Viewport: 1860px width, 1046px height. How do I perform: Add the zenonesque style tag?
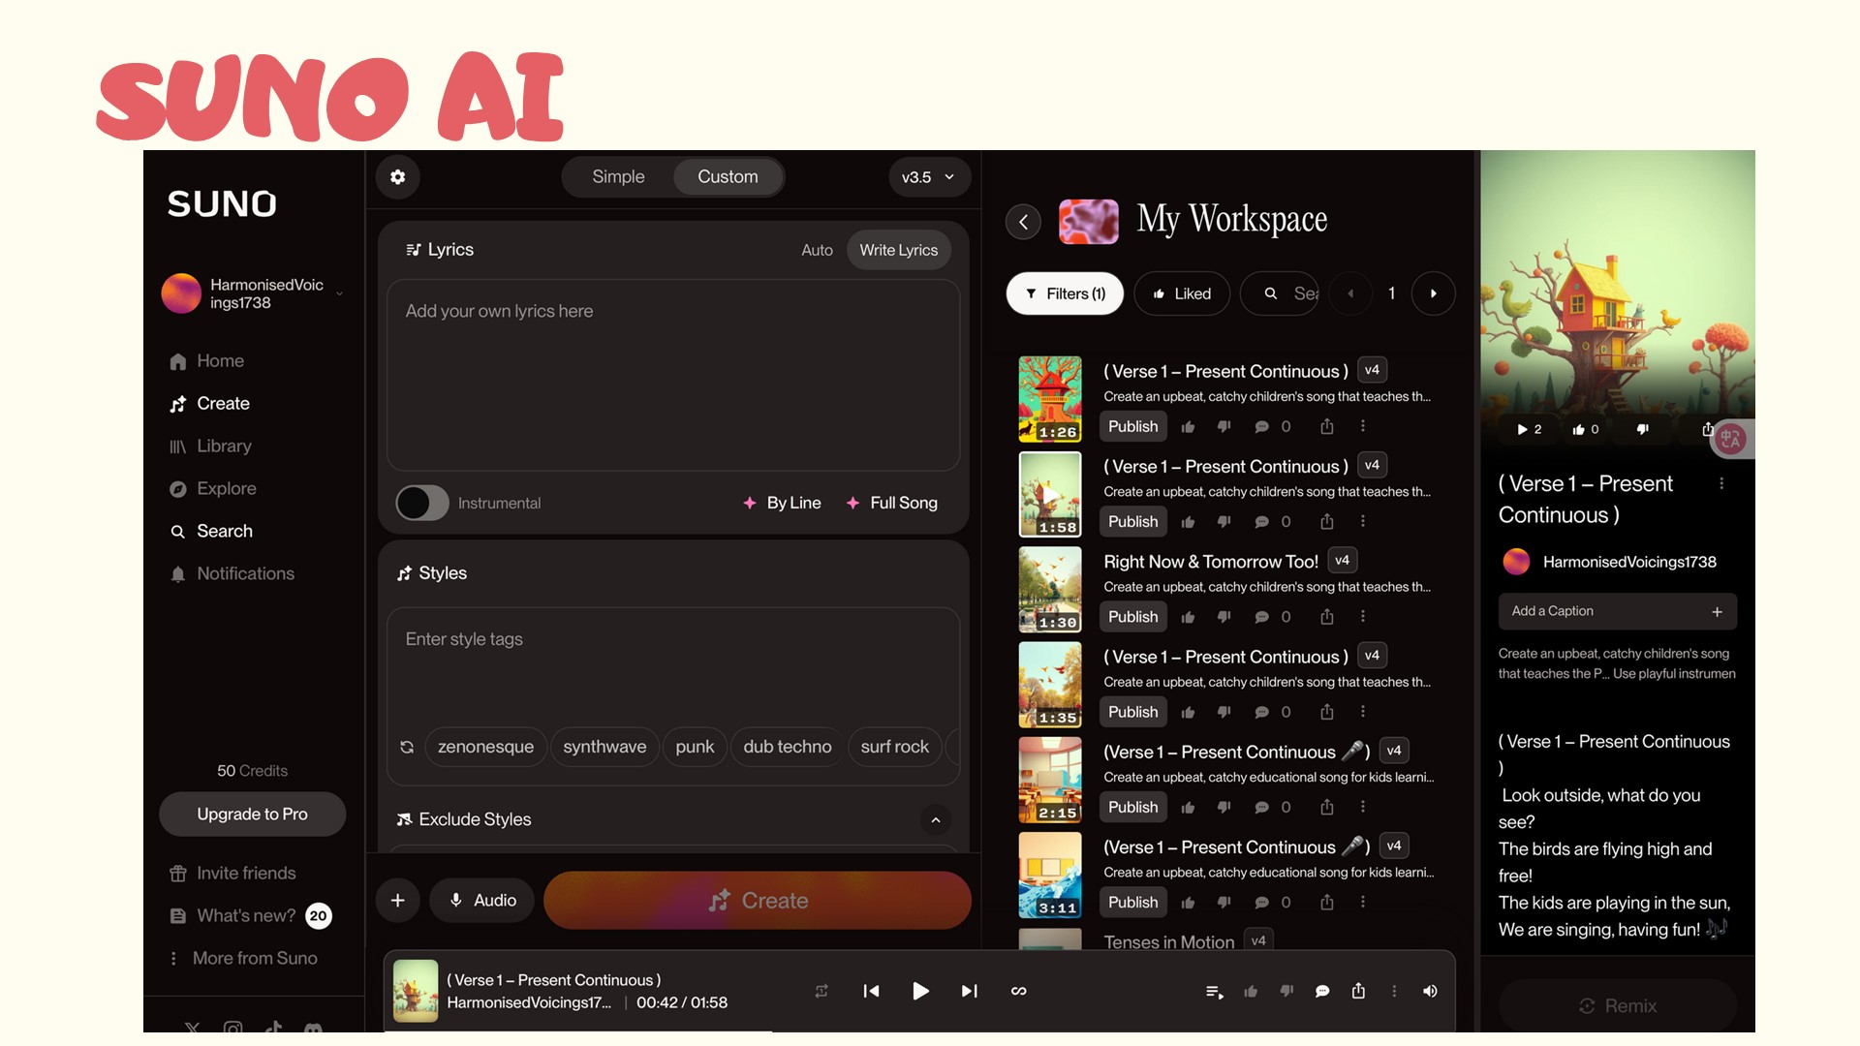click(485, 747)
